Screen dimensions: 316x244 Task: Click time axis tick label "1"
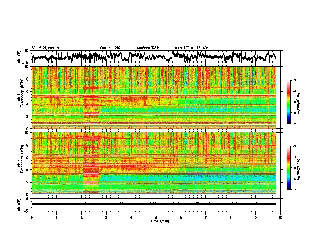(56, 218)
